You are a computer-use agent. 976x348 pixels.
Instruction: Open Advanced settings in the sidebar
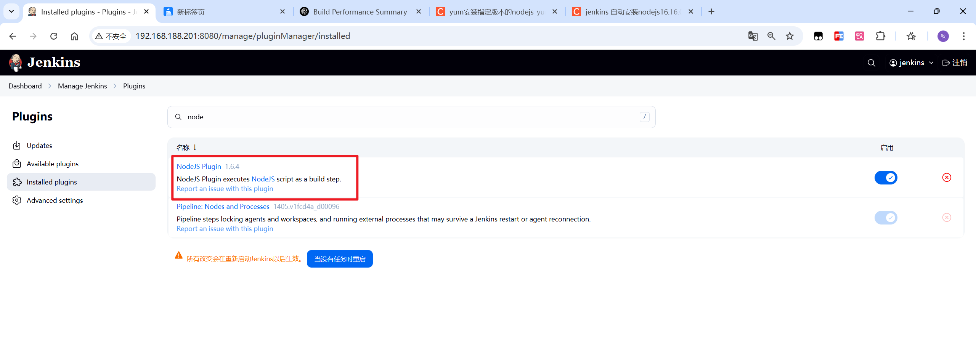click(x=81, y=200)
